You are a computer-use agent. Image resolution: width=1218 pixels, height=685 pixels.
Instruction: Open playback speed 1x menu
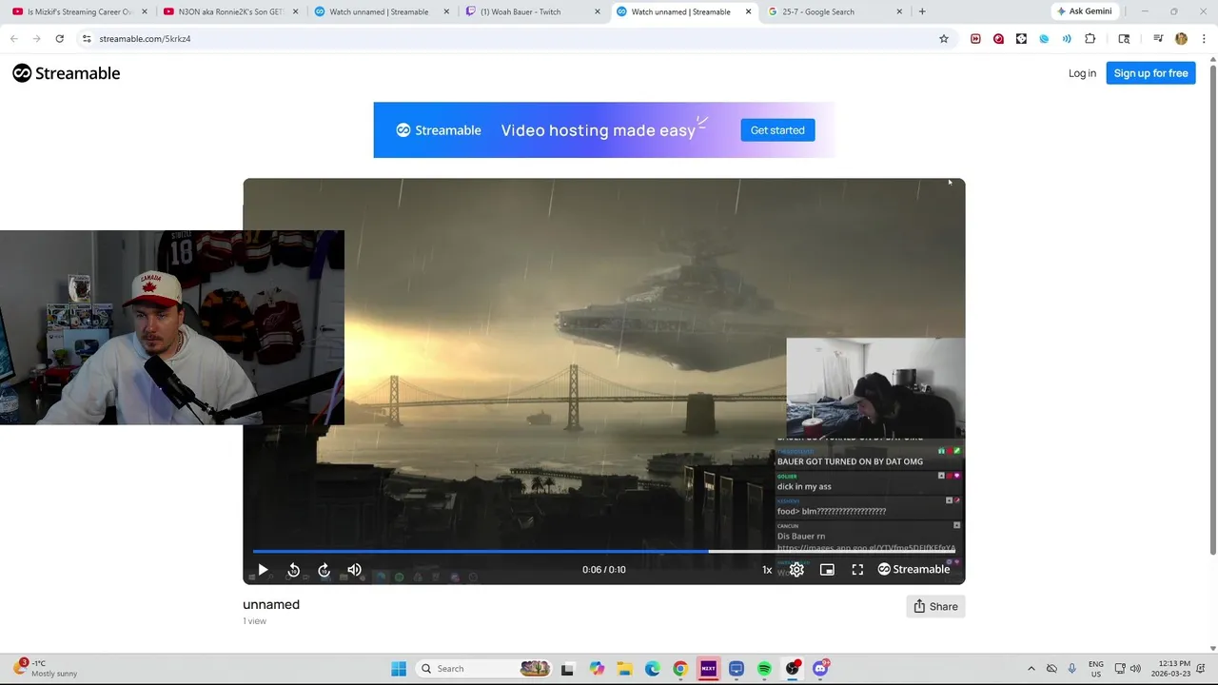point(767,570)
